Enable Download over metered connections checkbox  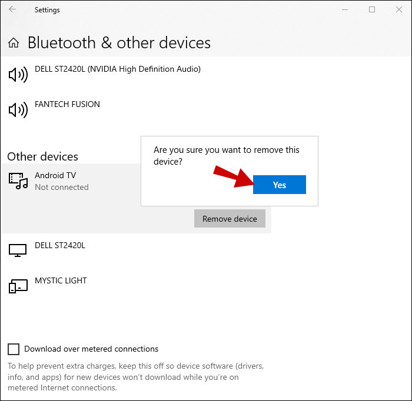pyautogui.click(x=14, y=349)
